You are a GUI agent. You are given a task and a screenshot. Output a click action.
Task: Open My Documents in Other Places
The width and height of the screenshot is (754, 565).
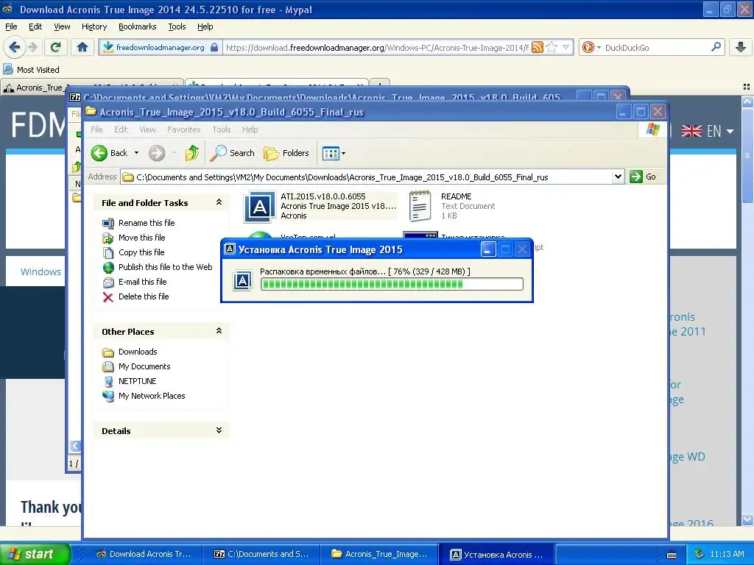144,366
